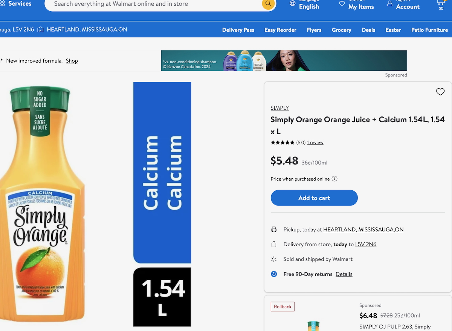
Task: Click the search magnifier icon
Action: (x=268, y=4)
